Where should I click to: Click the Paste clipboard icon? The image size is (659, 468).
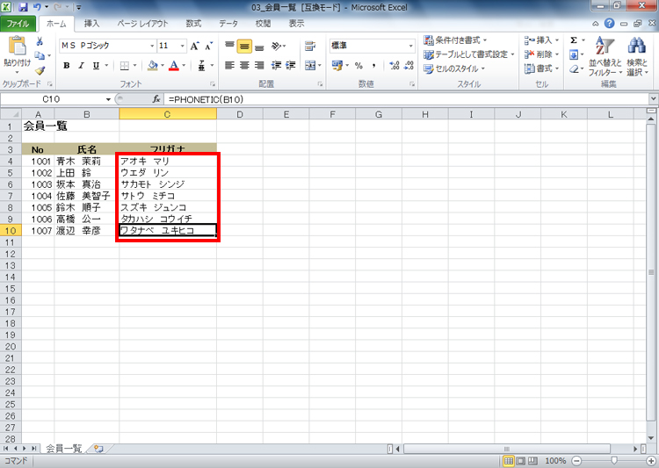17,47
